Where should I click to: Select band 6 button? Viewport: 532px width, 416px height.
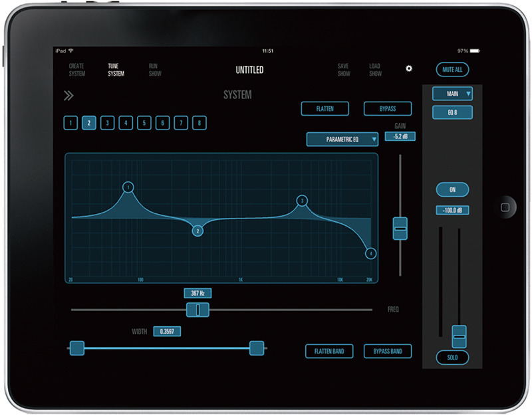click(x=162, y=123)
